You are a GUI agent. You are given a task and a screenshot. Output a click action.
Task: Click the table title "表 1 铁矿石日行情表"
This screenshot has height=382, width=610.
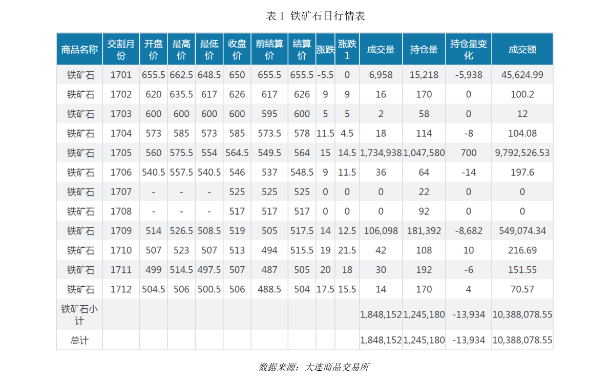pyautogui.click(x=315, y=16)
